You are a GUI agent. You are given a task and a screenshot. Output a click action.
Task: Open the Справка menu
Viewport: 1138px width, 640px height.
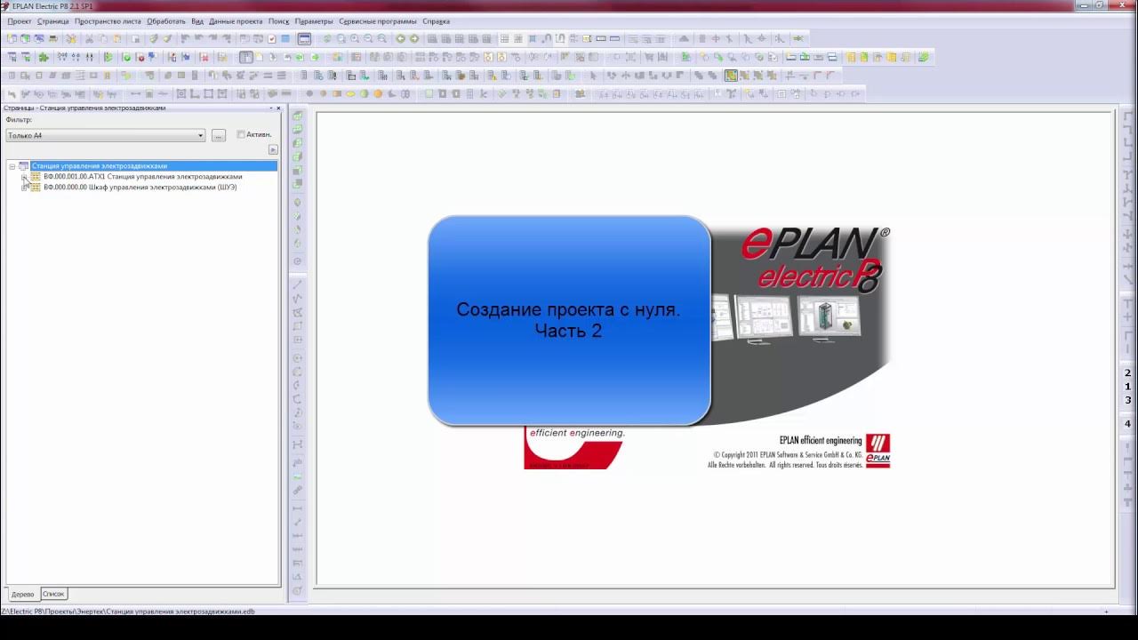click(x=436, y=21)
